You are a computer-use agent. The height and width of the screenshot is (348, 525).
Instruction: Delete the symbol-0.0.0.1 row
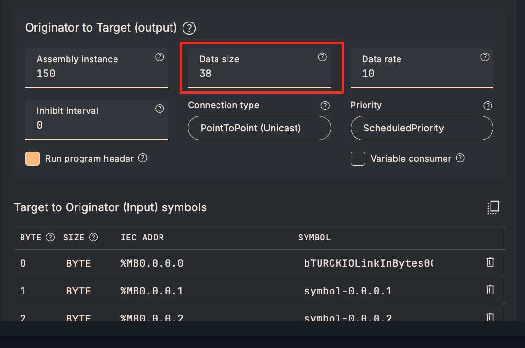click(490, 290)
